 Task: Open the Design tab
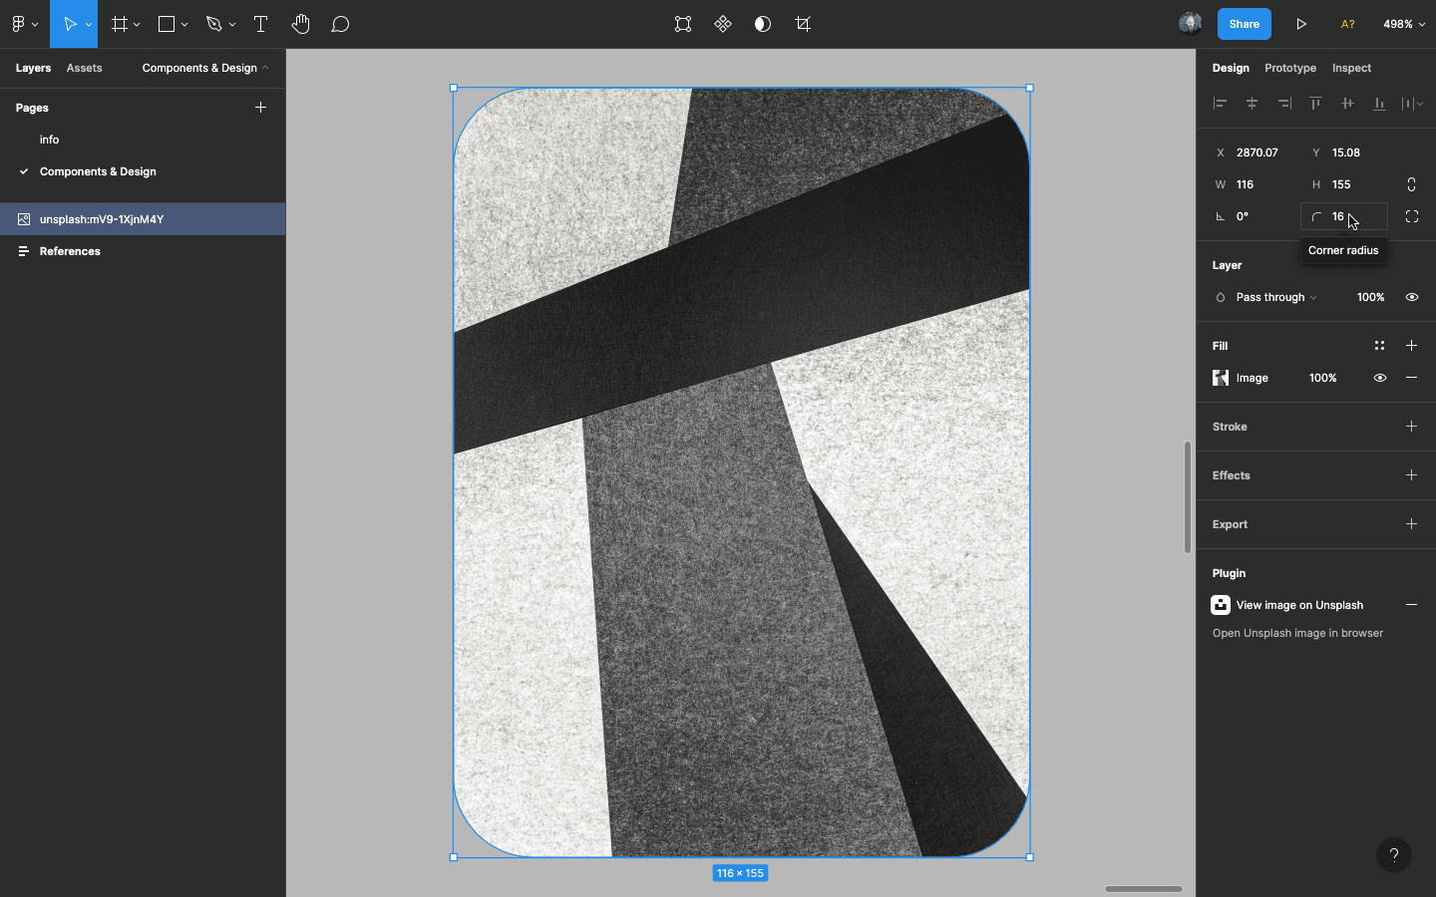(x=1231, y=68)
